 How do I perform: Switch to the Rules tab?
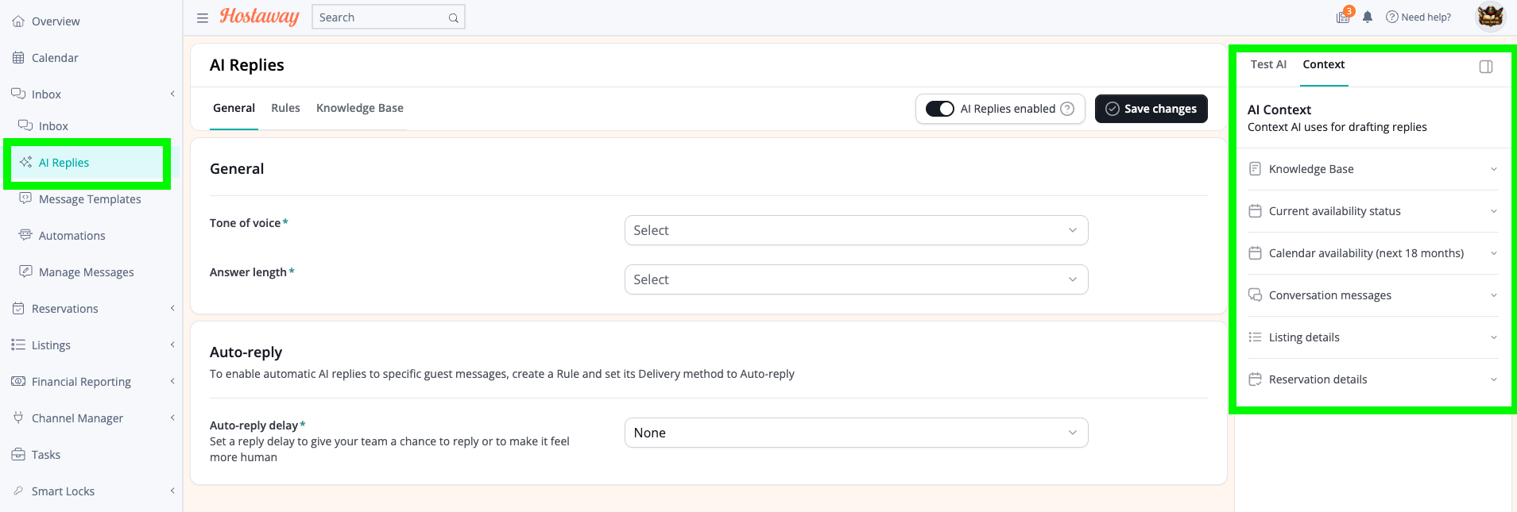(285, 108)
